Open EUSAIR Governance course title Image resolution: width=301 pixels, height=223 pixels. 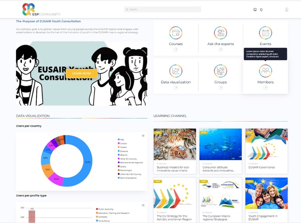point(261,167)
